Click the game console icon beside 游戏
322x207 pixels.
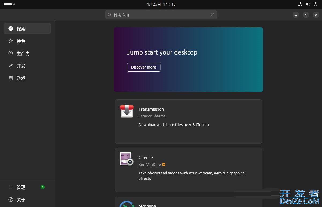tap(11, 78)
